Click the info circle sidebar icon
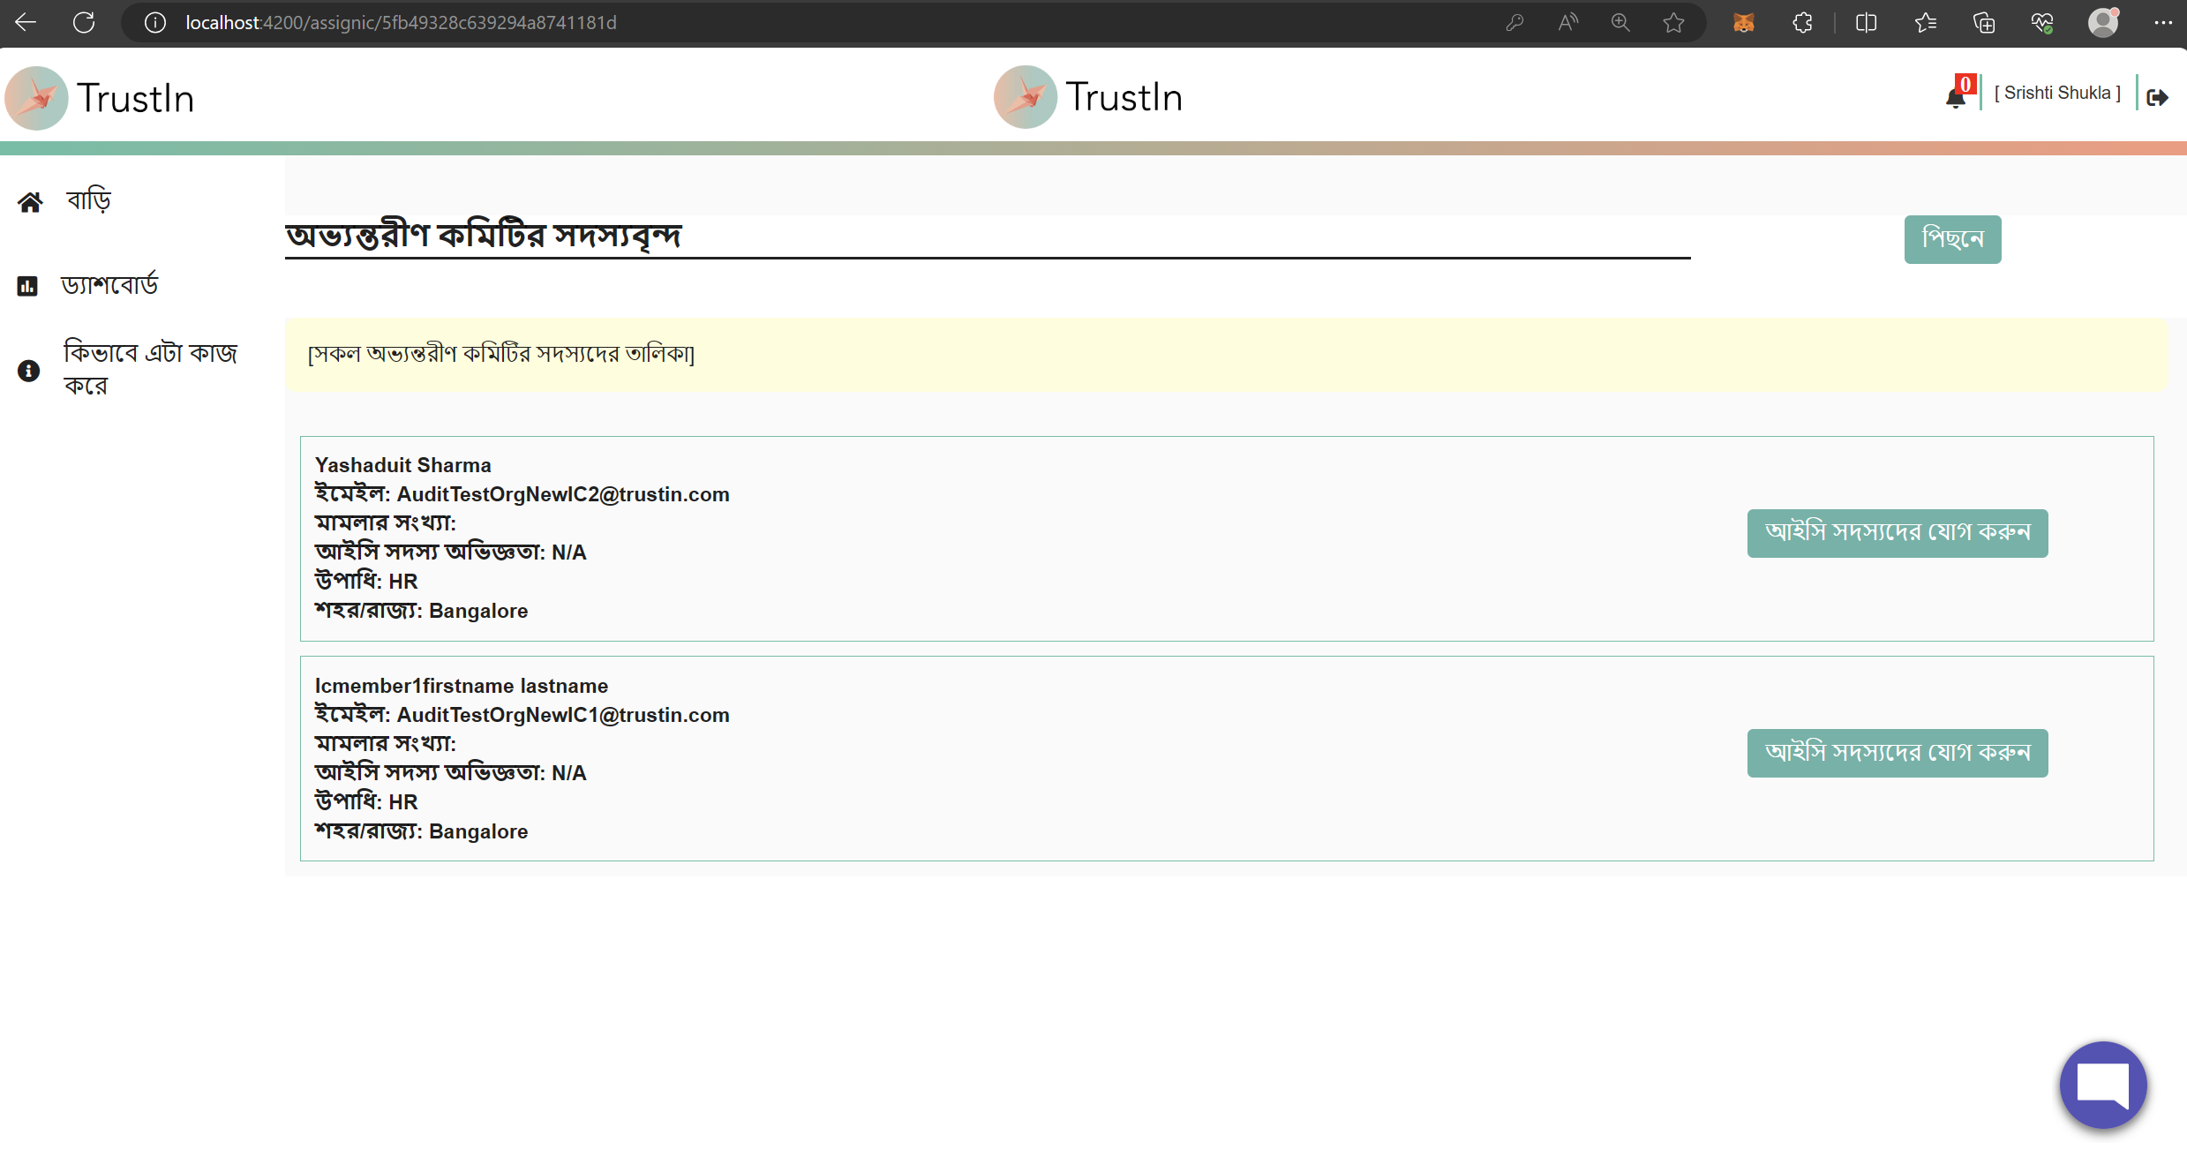This screenshot has height=1150, width=2187. click(29, 371)
